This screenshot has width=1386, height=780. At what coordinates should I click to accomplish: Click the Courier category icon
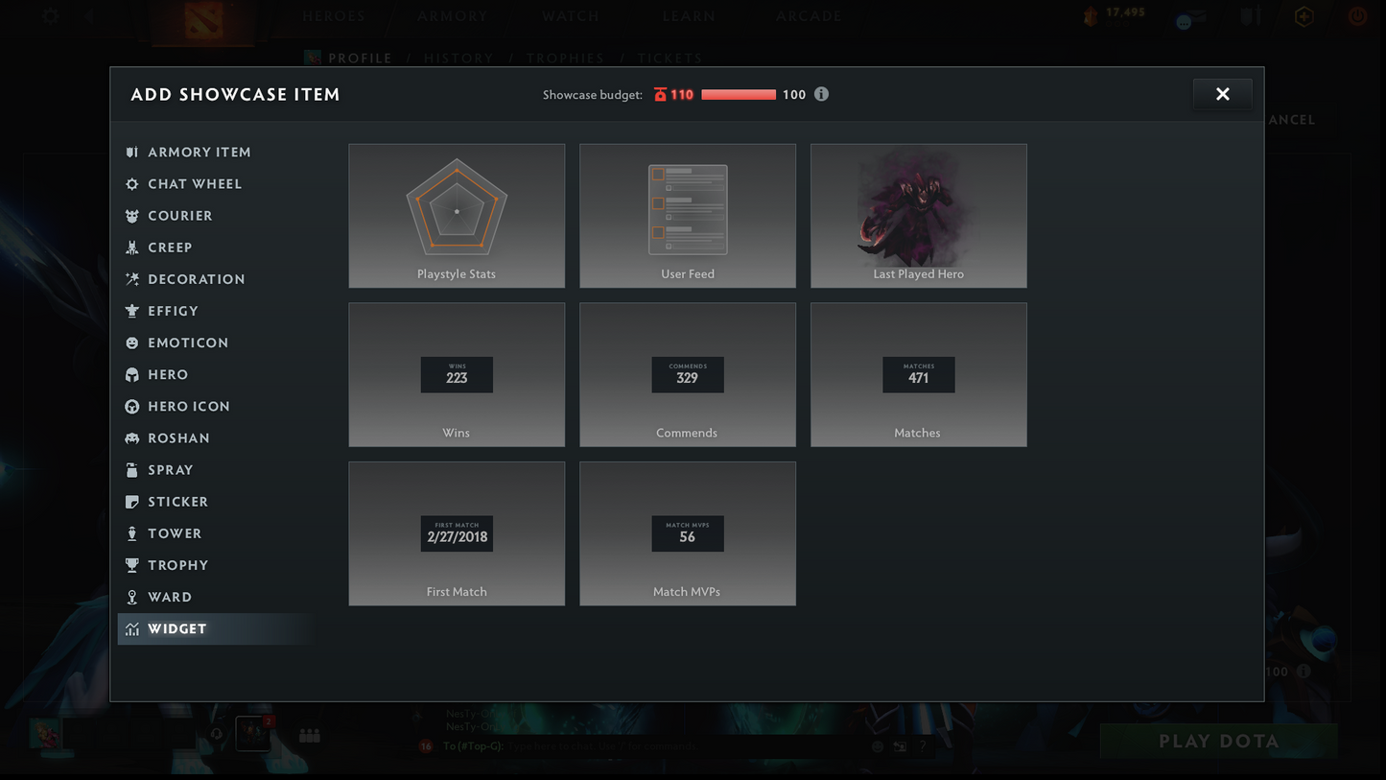[132, 216]
